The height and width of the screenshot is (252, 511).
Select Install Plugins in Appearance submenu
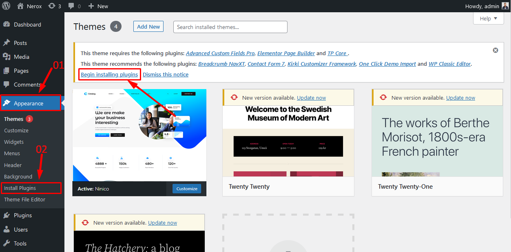tap(20, 188)
